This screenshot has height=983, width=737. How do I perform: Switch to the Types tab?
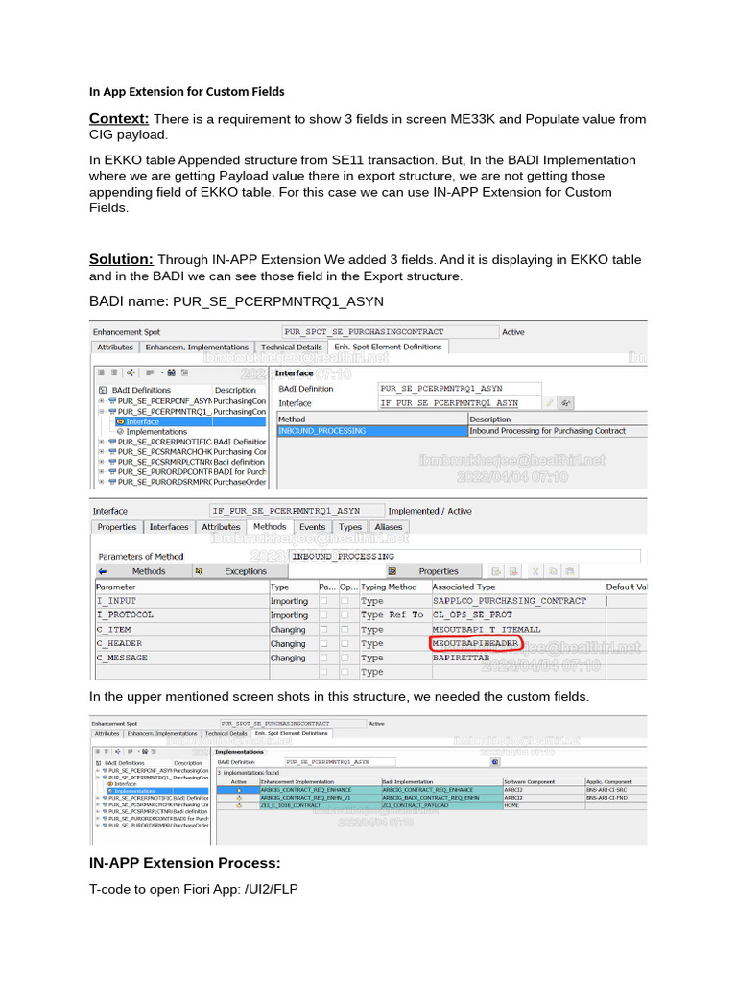[x=349, y=527]
